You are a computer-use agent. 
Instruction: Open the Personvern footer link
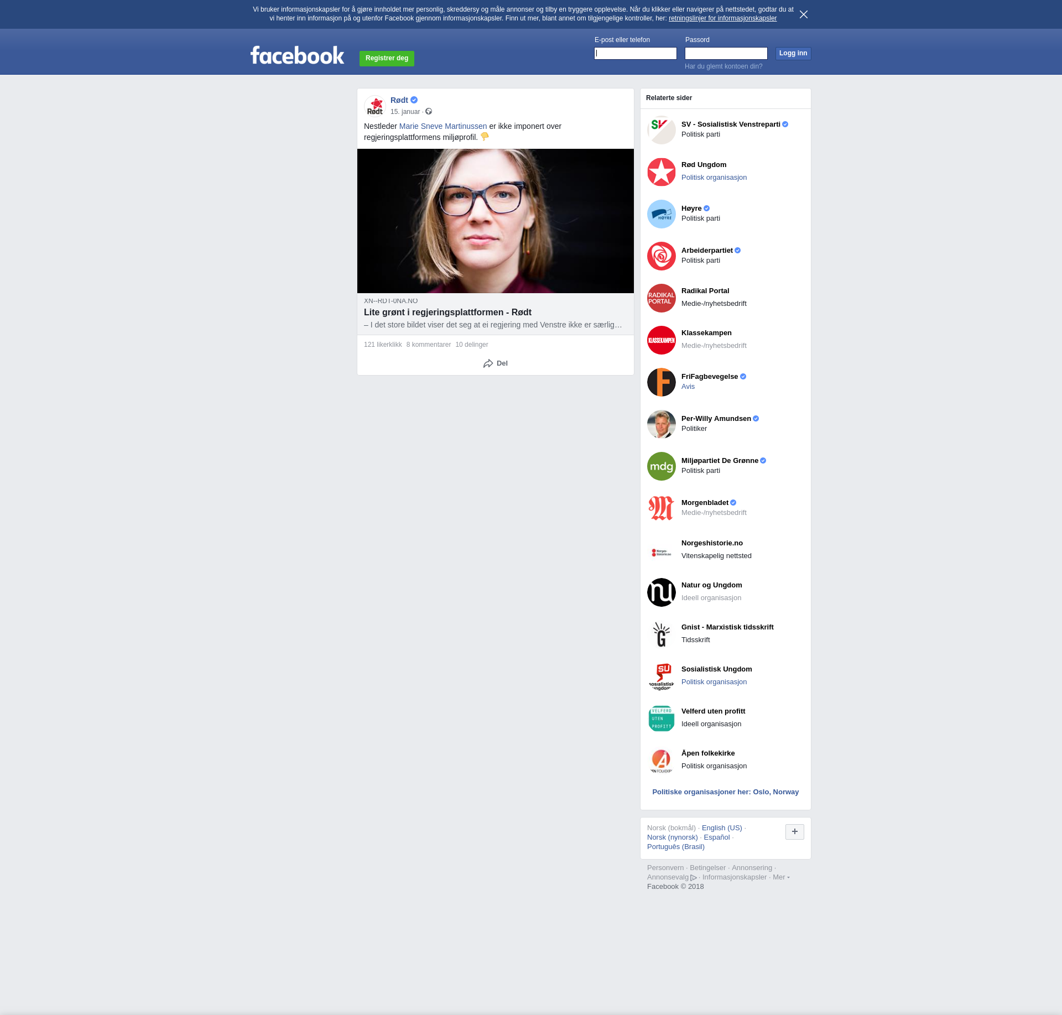[x=665, y=868]
